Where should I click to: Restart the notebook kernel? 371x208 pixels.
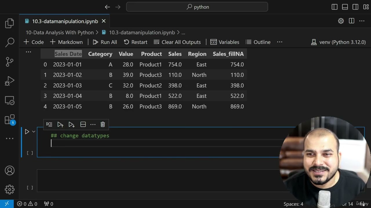coord(135,42)
